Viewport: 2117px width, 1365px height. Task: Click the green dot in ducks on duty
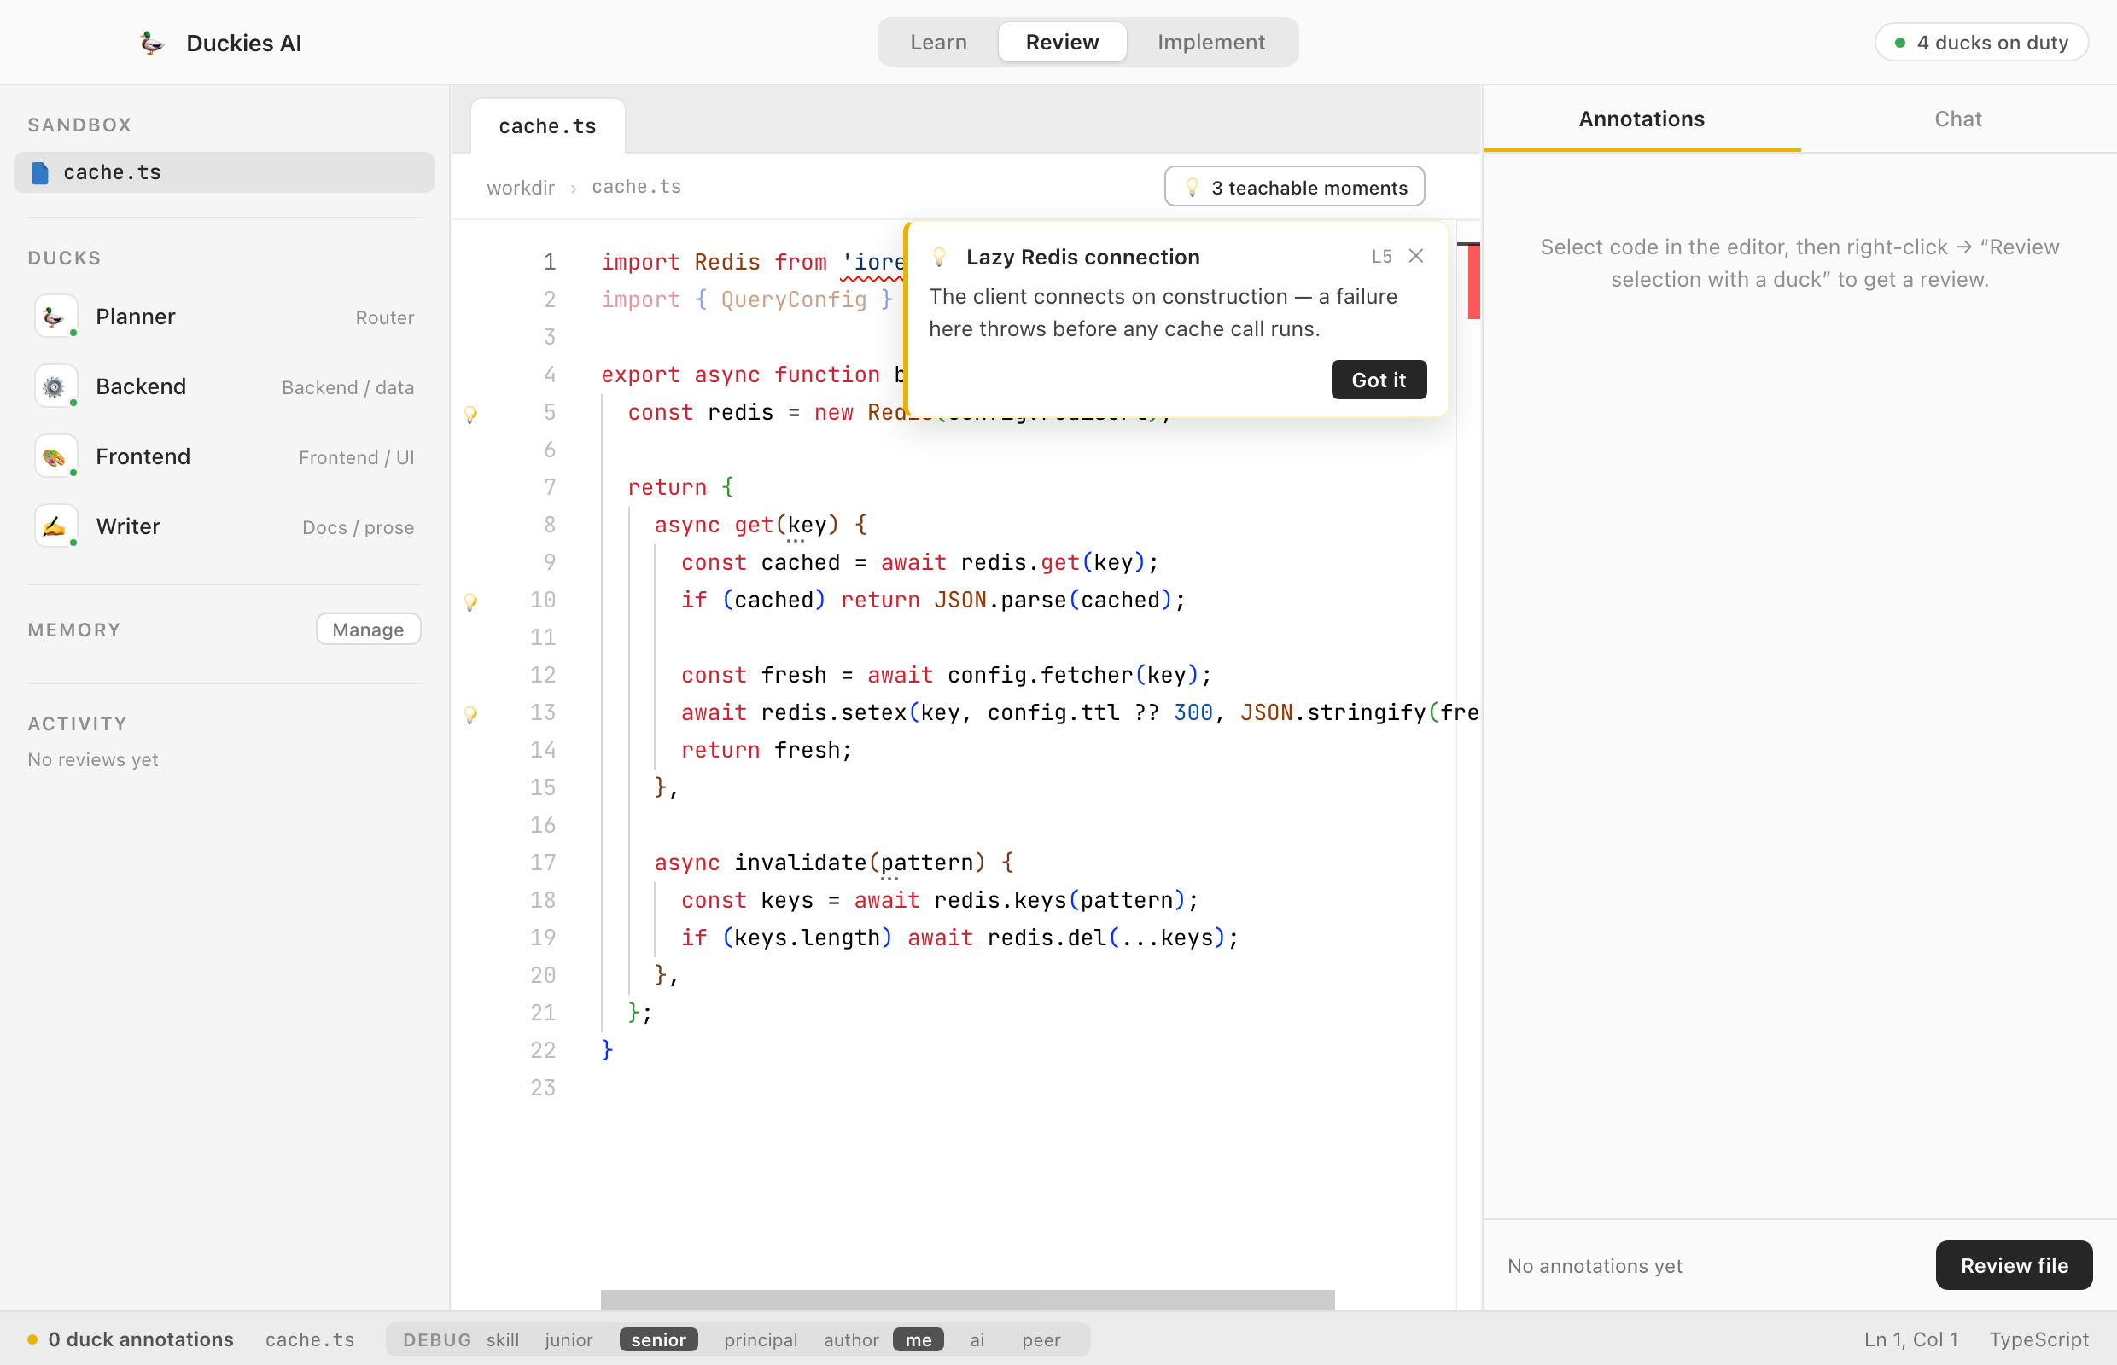(1899, 43)
